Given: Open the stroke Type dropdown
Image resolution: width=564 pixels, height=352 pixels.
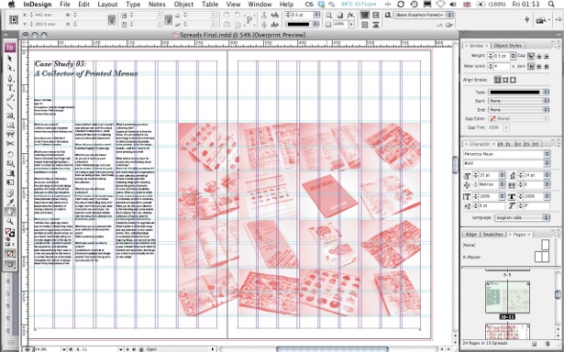Looking at the screenshot, I should point(518,92).
